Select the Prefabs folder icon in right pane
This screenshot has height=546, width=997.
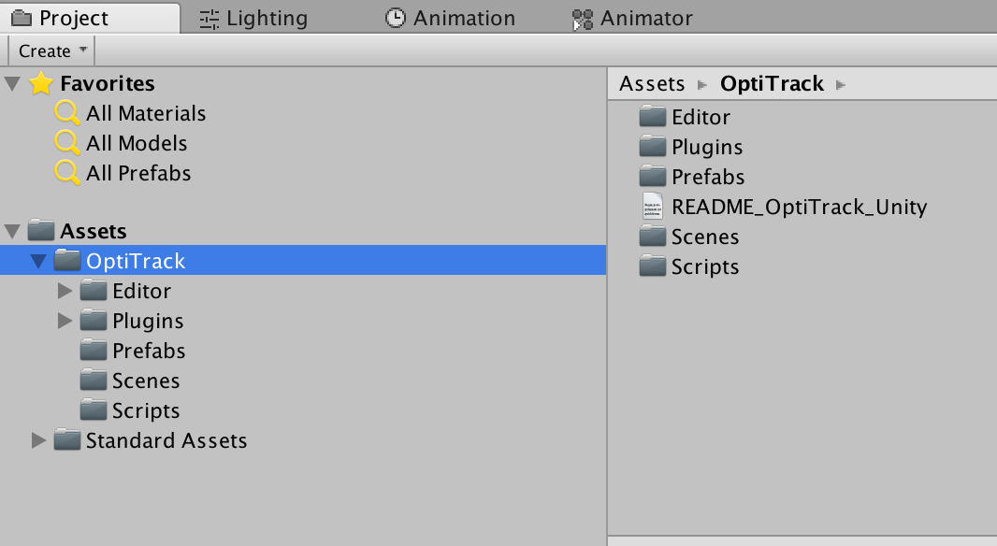tap(652, 177)
